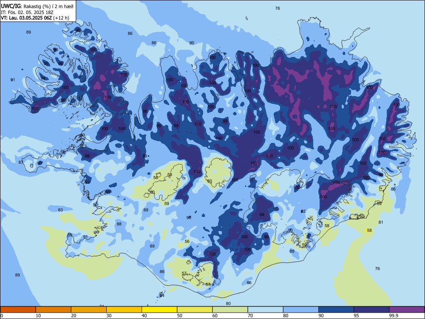Click the "95" label under the color scale

tap(356, 316)
